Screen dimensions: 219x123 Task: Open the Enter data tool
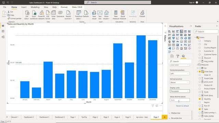tap(53, 15)
